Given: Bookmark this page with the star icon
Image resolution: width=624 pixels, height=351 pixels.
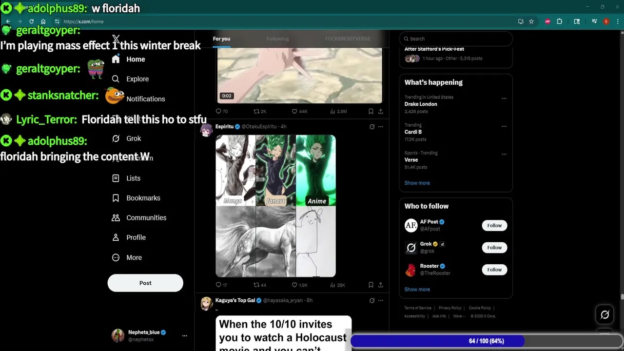Looking at the screenshot, I should pyautogui.click(x=531, y=21).
